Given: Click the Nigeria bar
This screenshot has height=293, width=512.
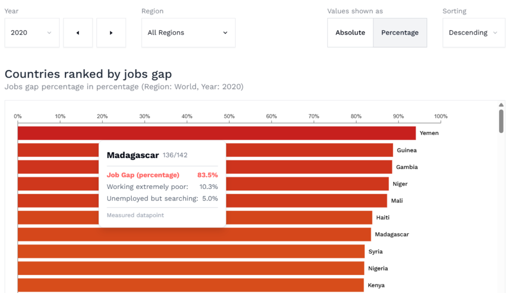Looking at the screenshot, I should pos(191,268).
